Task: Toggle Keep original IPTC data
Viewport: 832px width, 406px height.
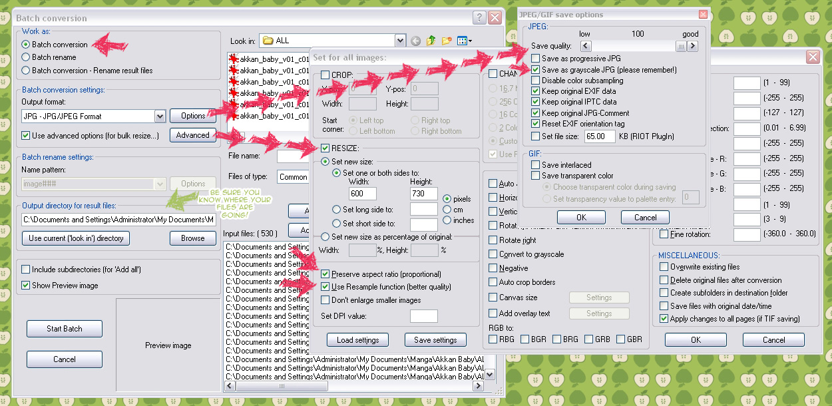Action: 535,102
